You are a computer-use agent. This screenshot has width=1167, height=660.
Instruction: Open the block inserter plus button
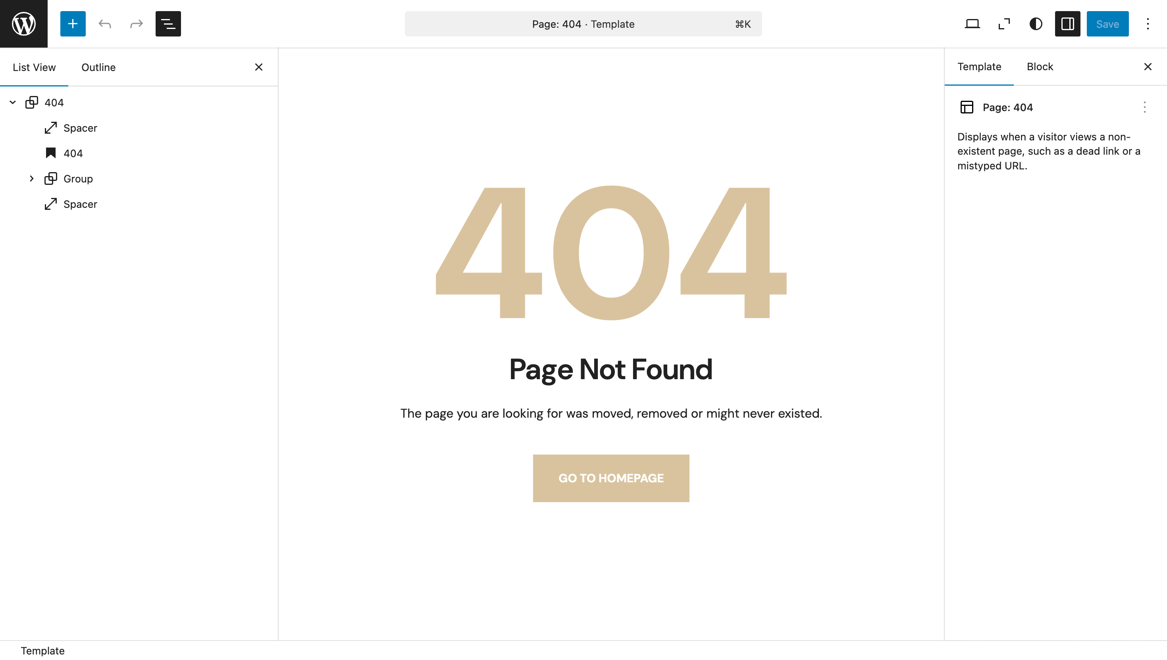tap(73, 23)
